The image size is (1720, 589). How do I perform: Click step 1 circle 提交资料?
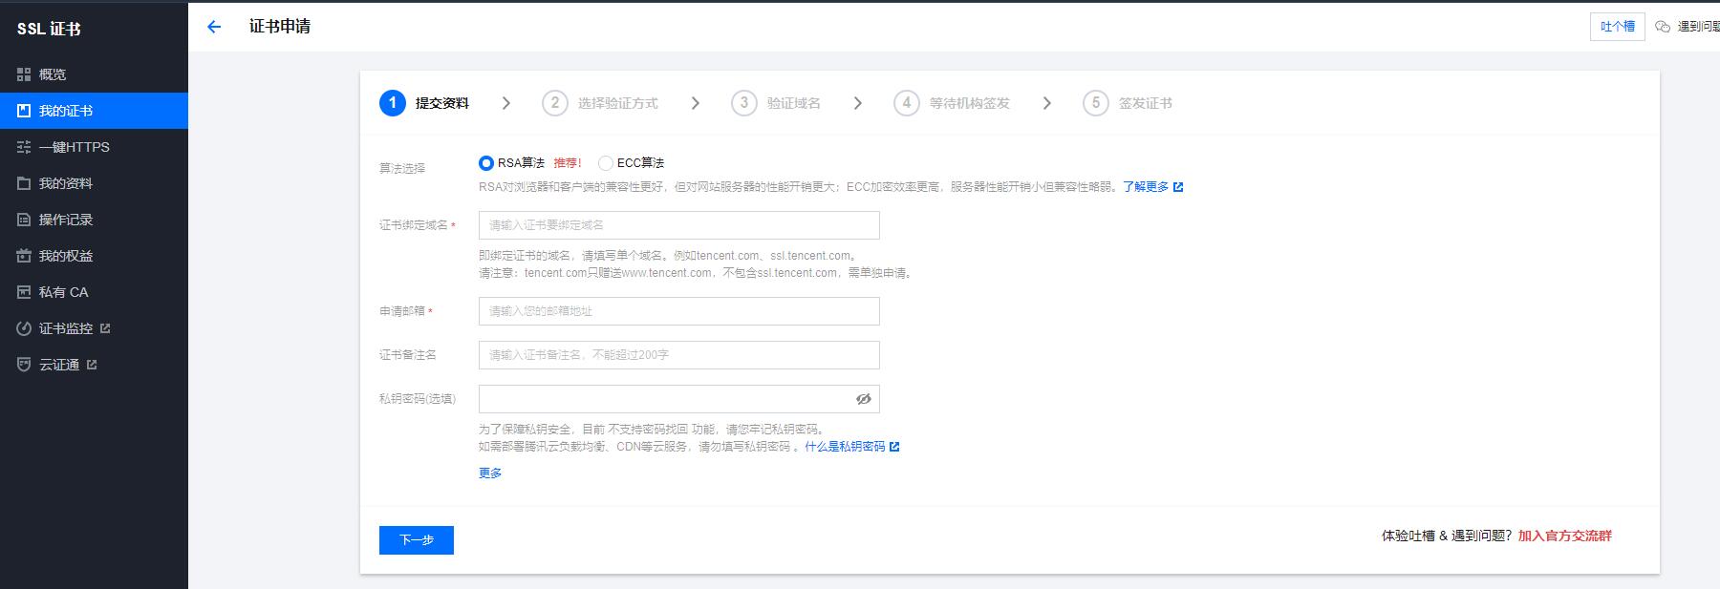coord(393,103)
